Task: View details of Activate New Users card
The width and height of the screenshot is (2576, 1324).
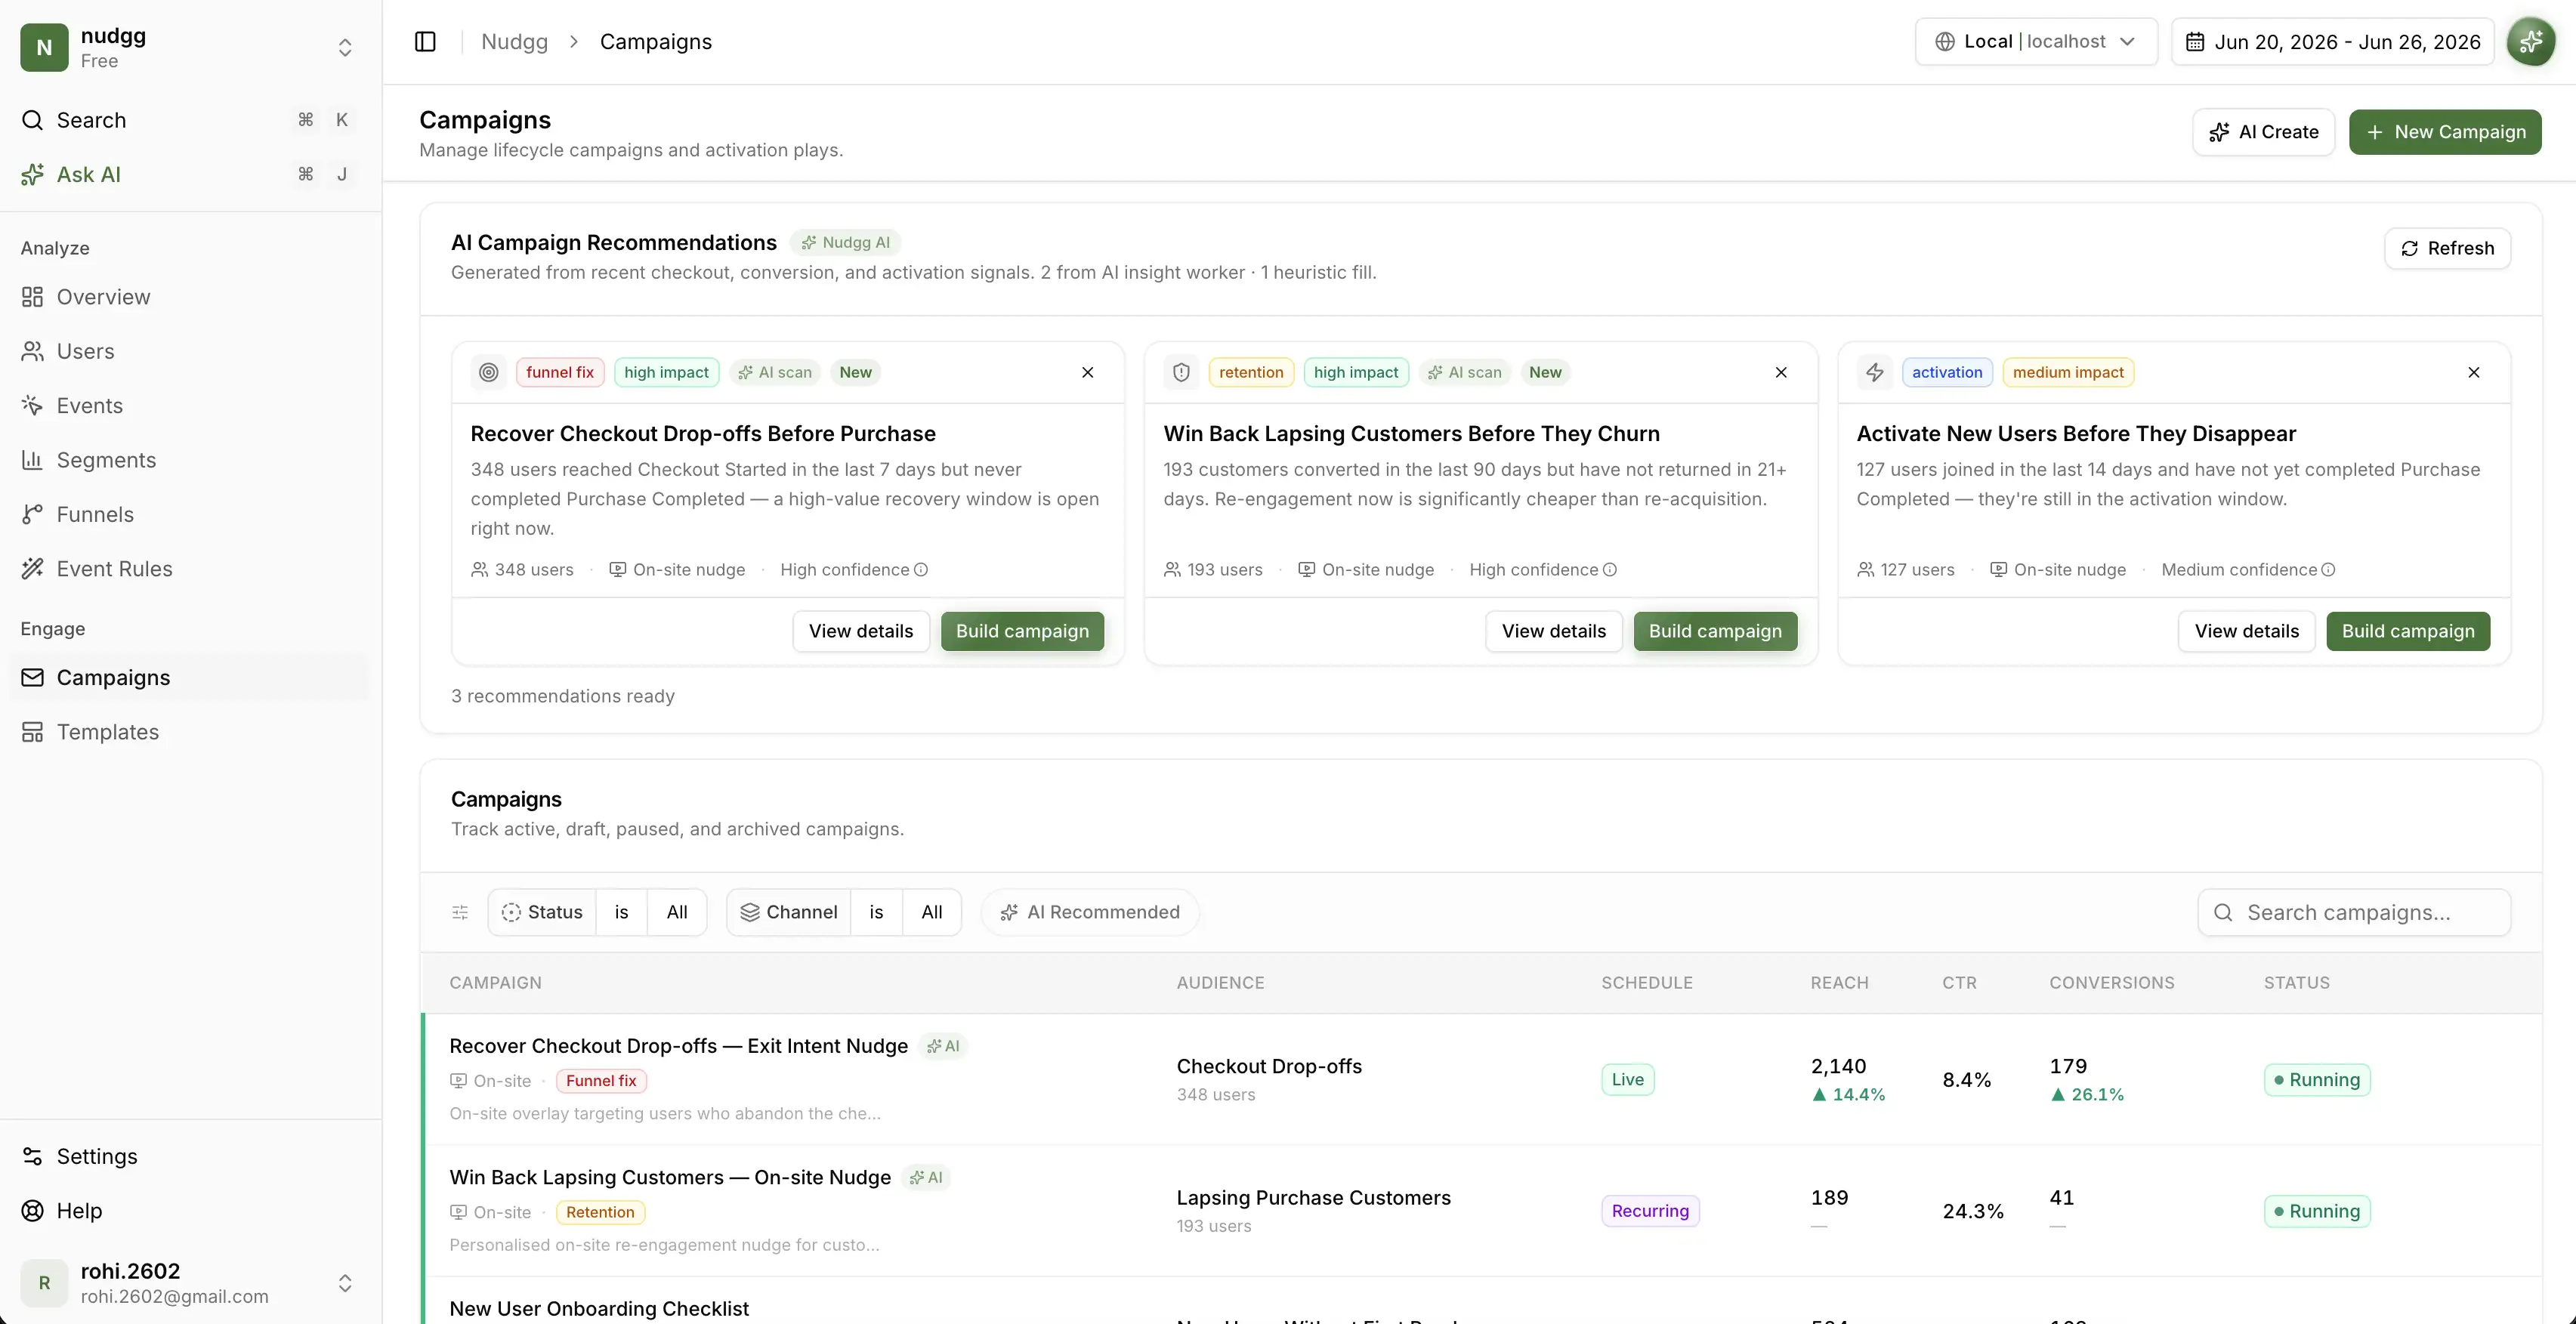Action: click(2247, 631)
